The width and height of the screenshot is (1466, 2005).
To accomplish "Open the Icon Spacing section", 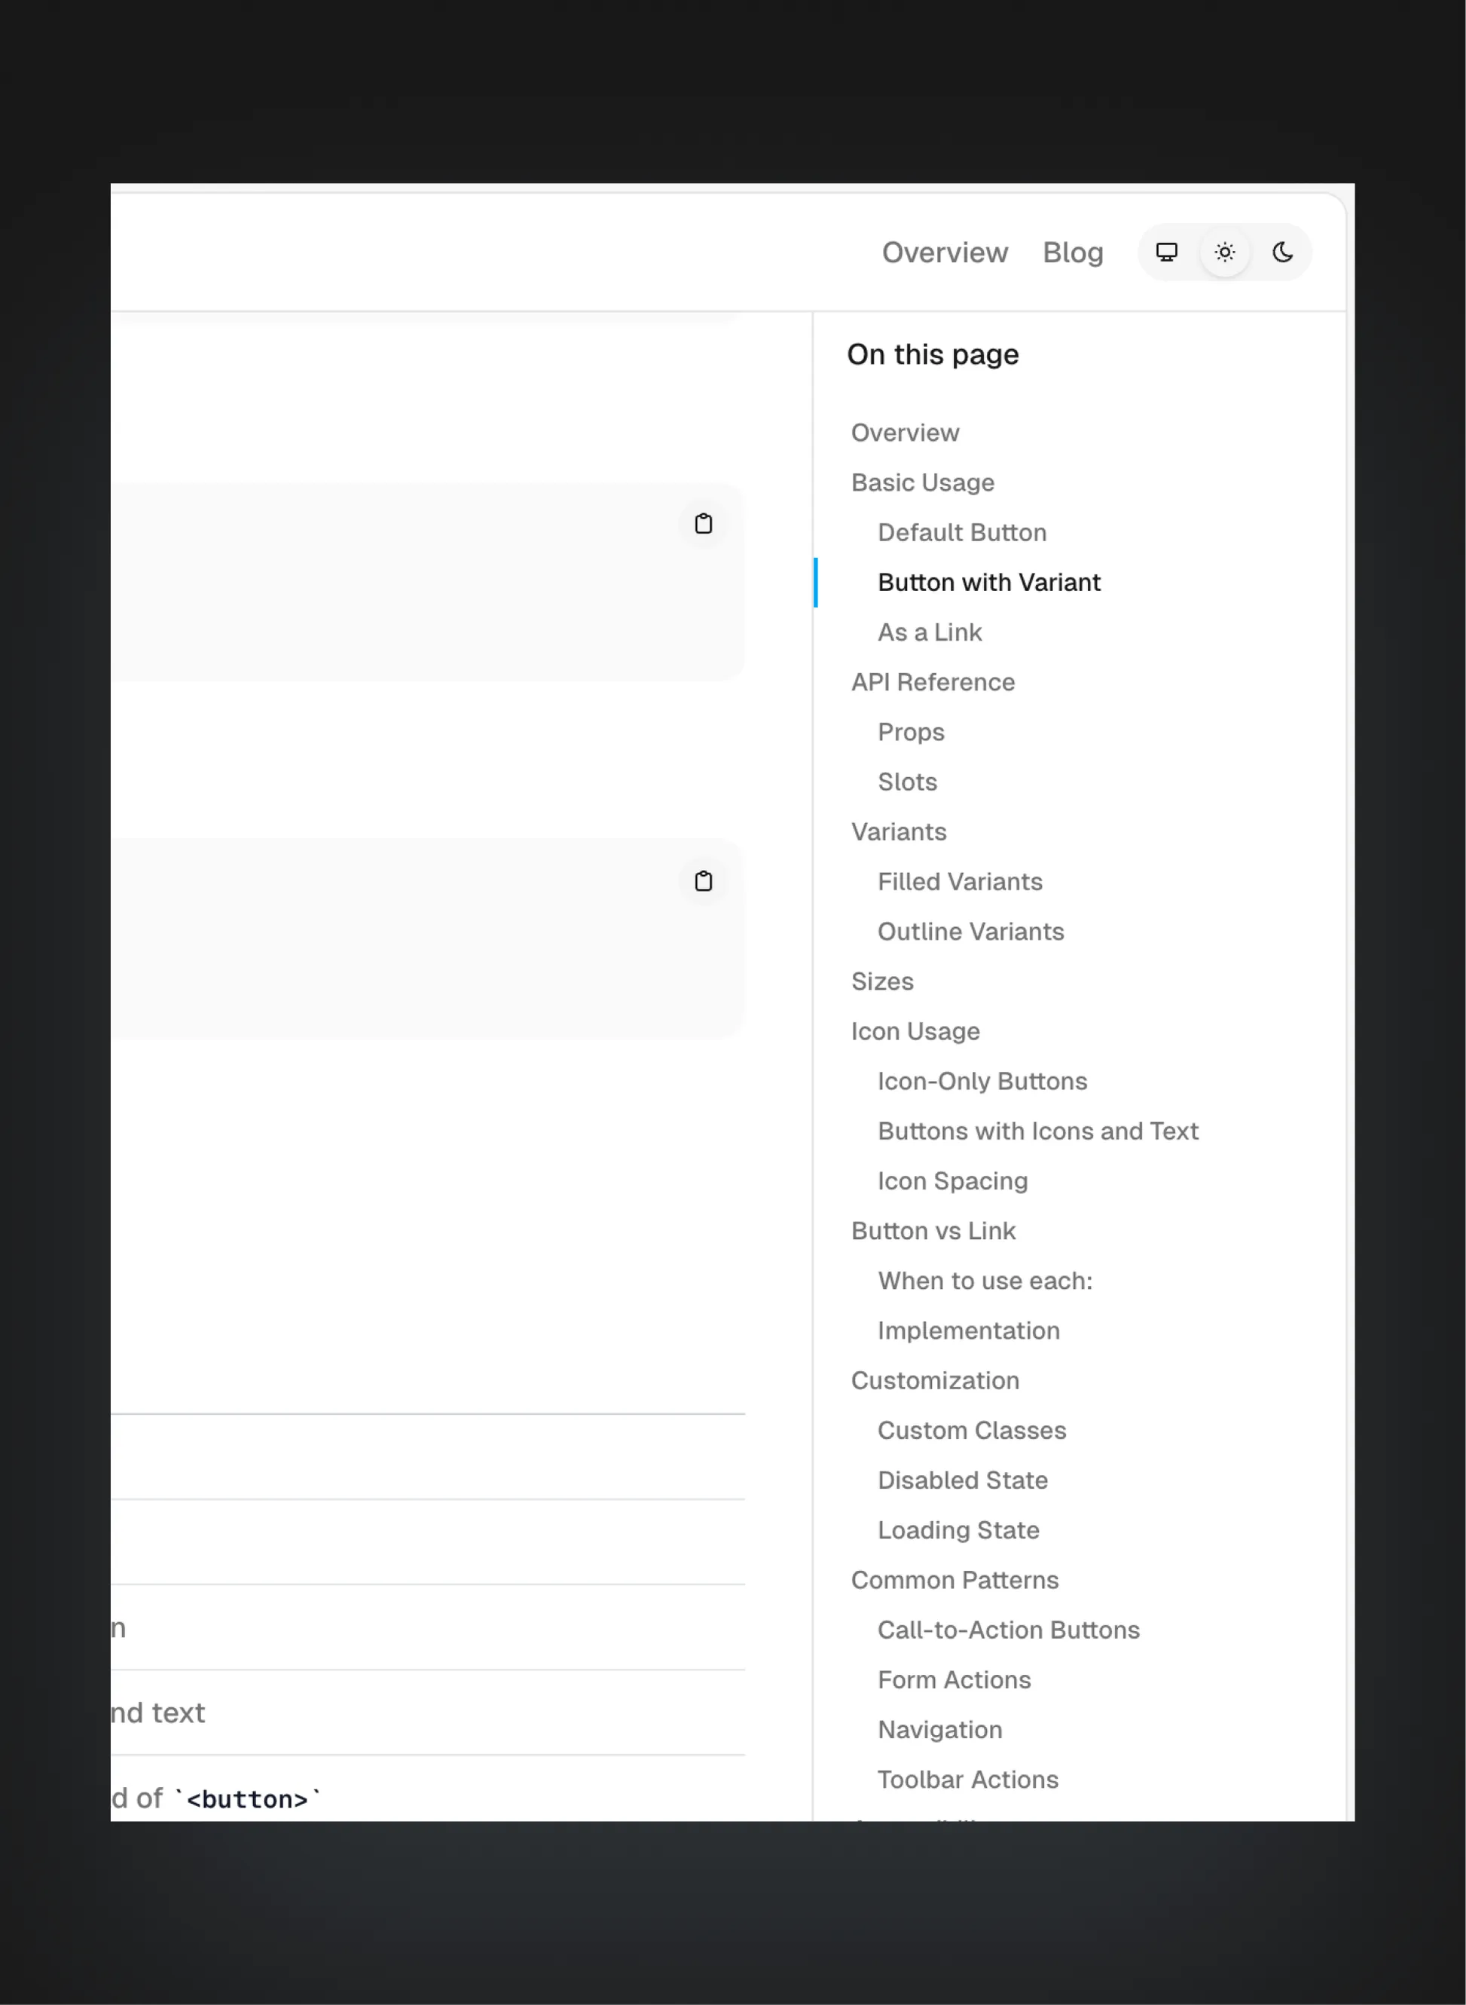I will pos(952,1181).
